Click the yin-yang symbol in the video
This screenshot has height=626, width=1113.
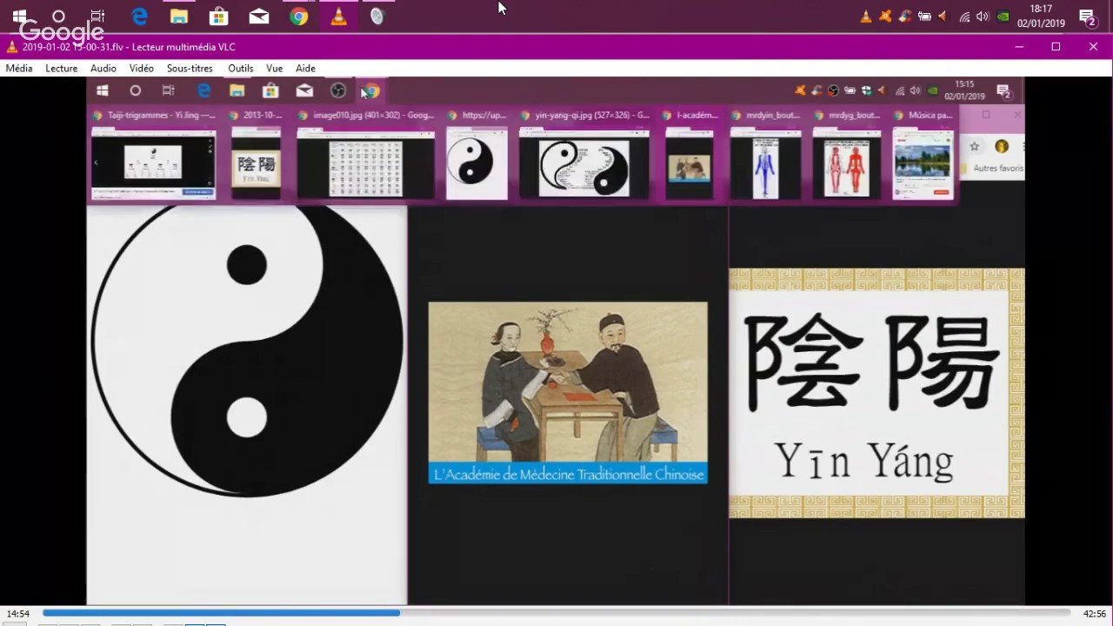click(247, 348)
